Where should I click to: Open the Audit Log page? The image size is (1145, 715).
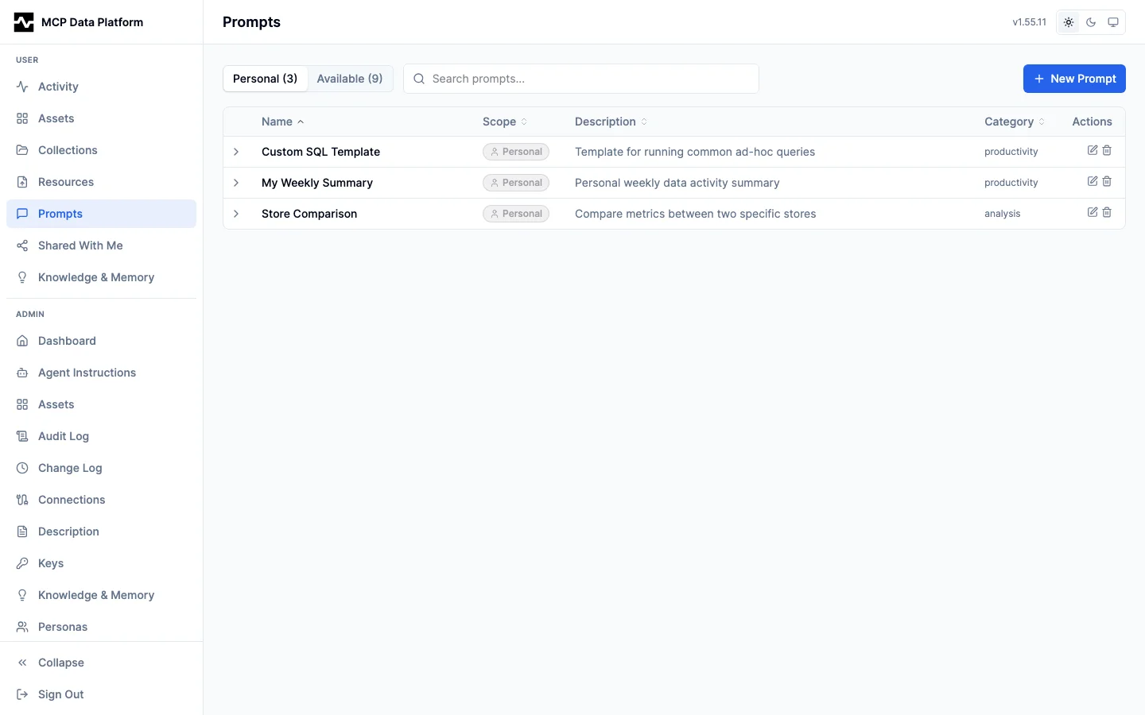click(64, 436)
